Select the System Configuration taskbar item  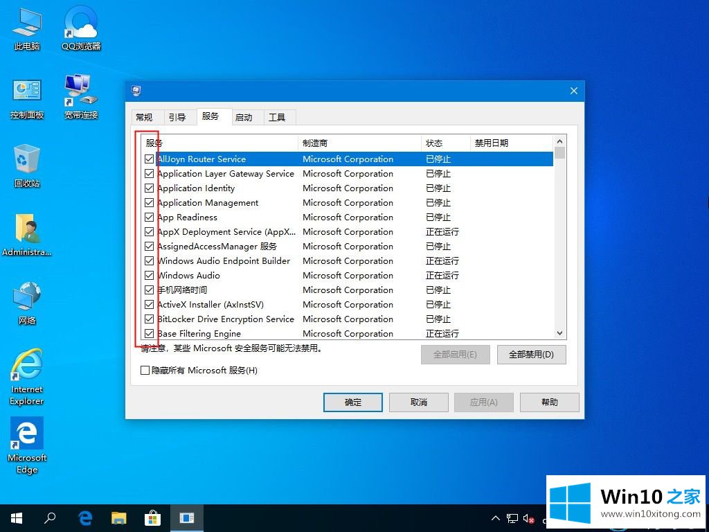pyautogui.click(x=186, y=518)
